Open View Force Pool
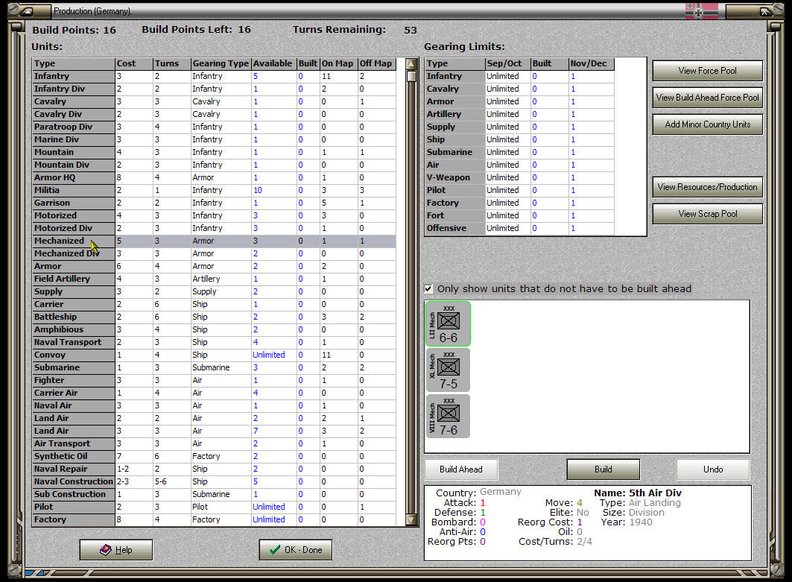Viewport: 792px width, 582px height. point(707,71)
